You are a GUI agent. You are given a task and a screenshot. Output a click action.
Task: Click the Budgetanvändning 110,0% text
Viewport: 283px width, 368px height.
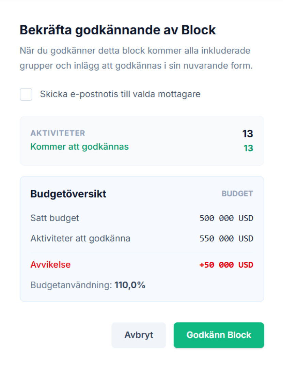pyautogui.click(x=88, y=285)
